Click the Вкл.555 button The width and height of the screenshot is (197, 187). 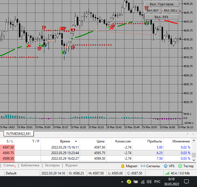[162, 17]
